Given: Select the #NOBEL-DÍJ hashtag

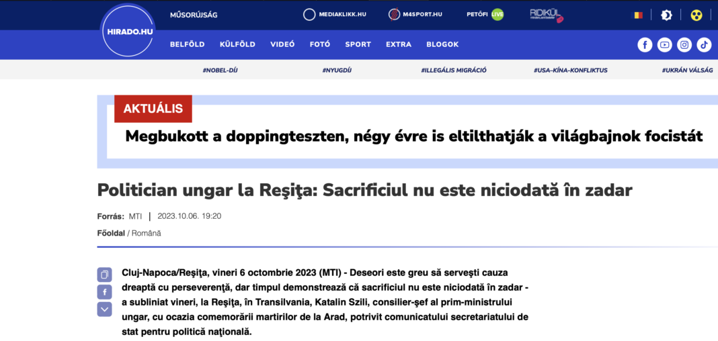Looking at the screenshot, I should point(221,70).
